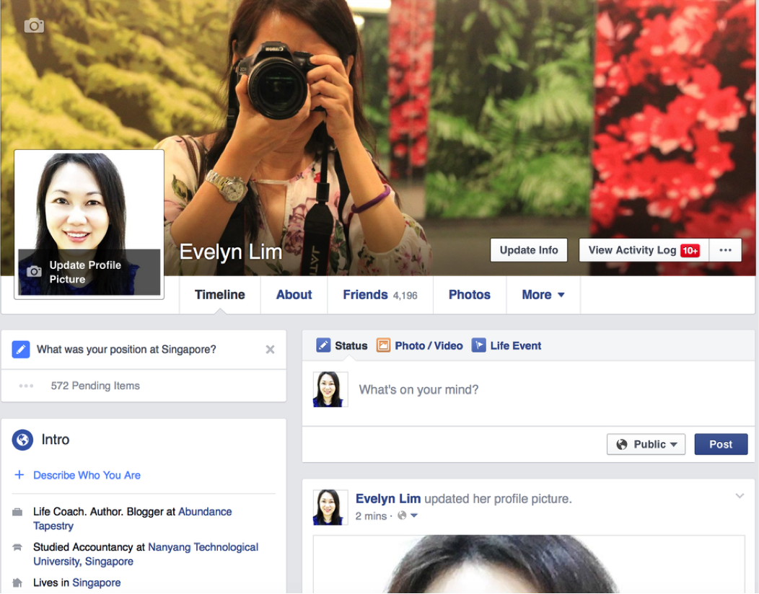This screenshot has width=759, height=594.
Task: Open the About tab
Action: 294,295
